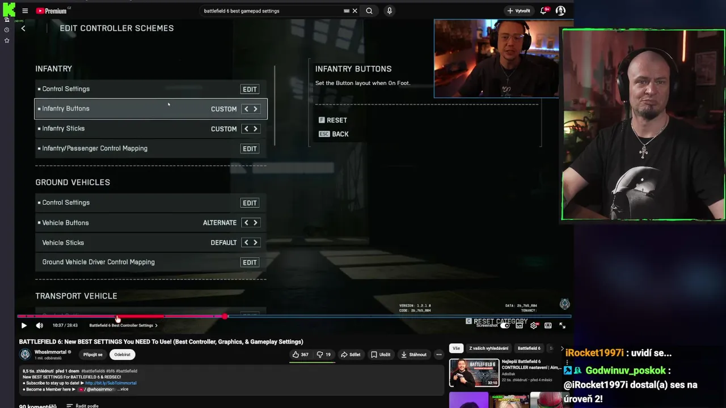Toggle the autoplay switch in player

pos(505,325)
